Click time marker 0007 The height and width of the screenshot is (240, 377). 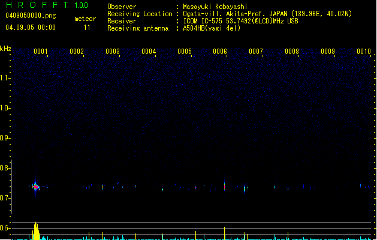[256, 52]
